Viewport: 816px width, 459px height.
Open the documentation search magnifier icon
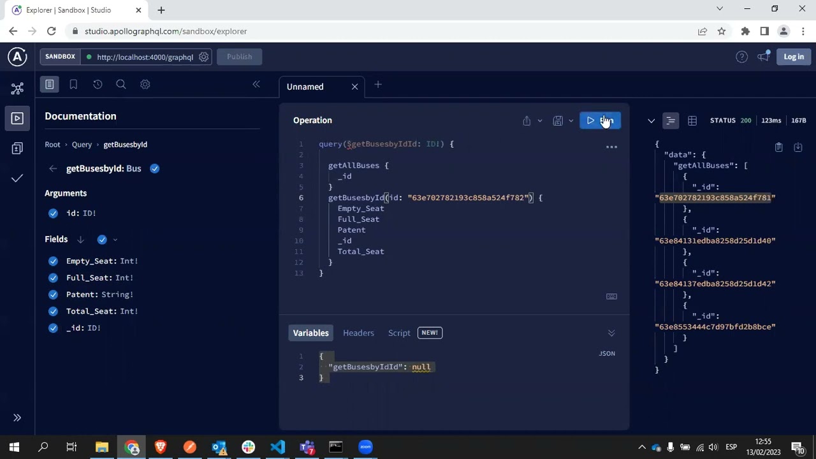coord(121,84)
